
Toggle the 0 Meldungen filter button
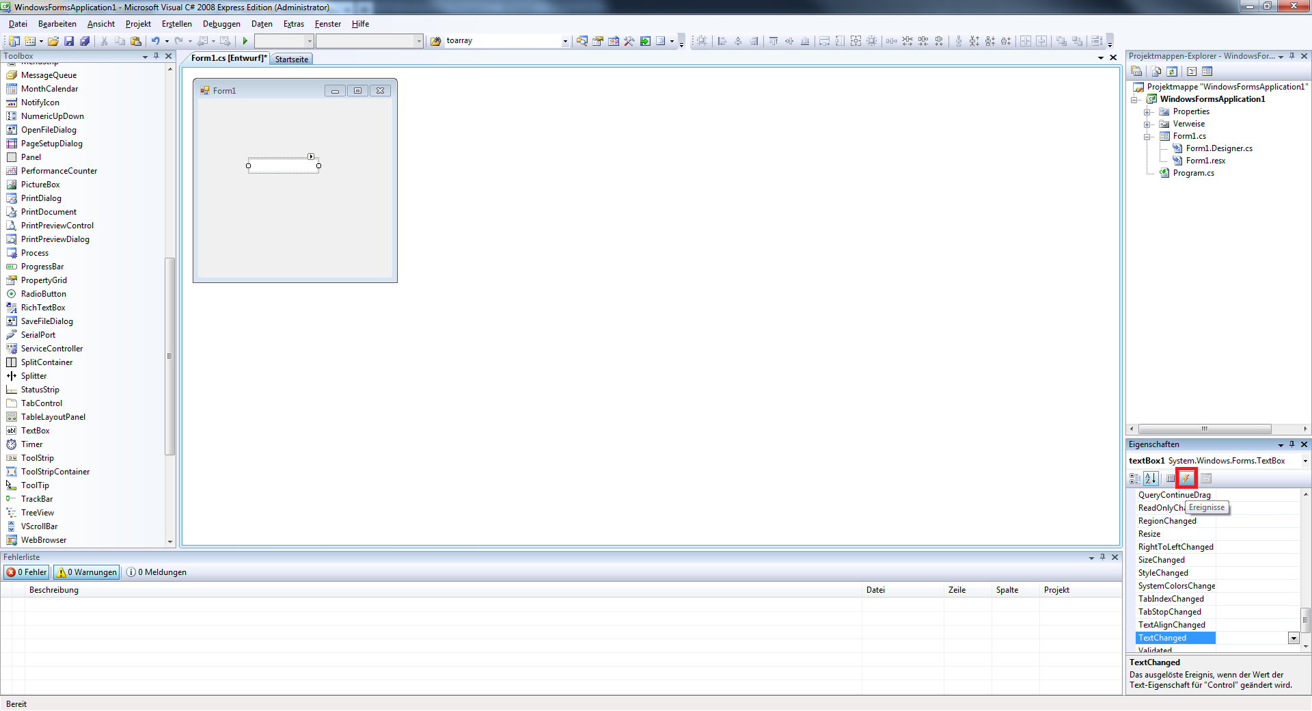tap(156, 572)
